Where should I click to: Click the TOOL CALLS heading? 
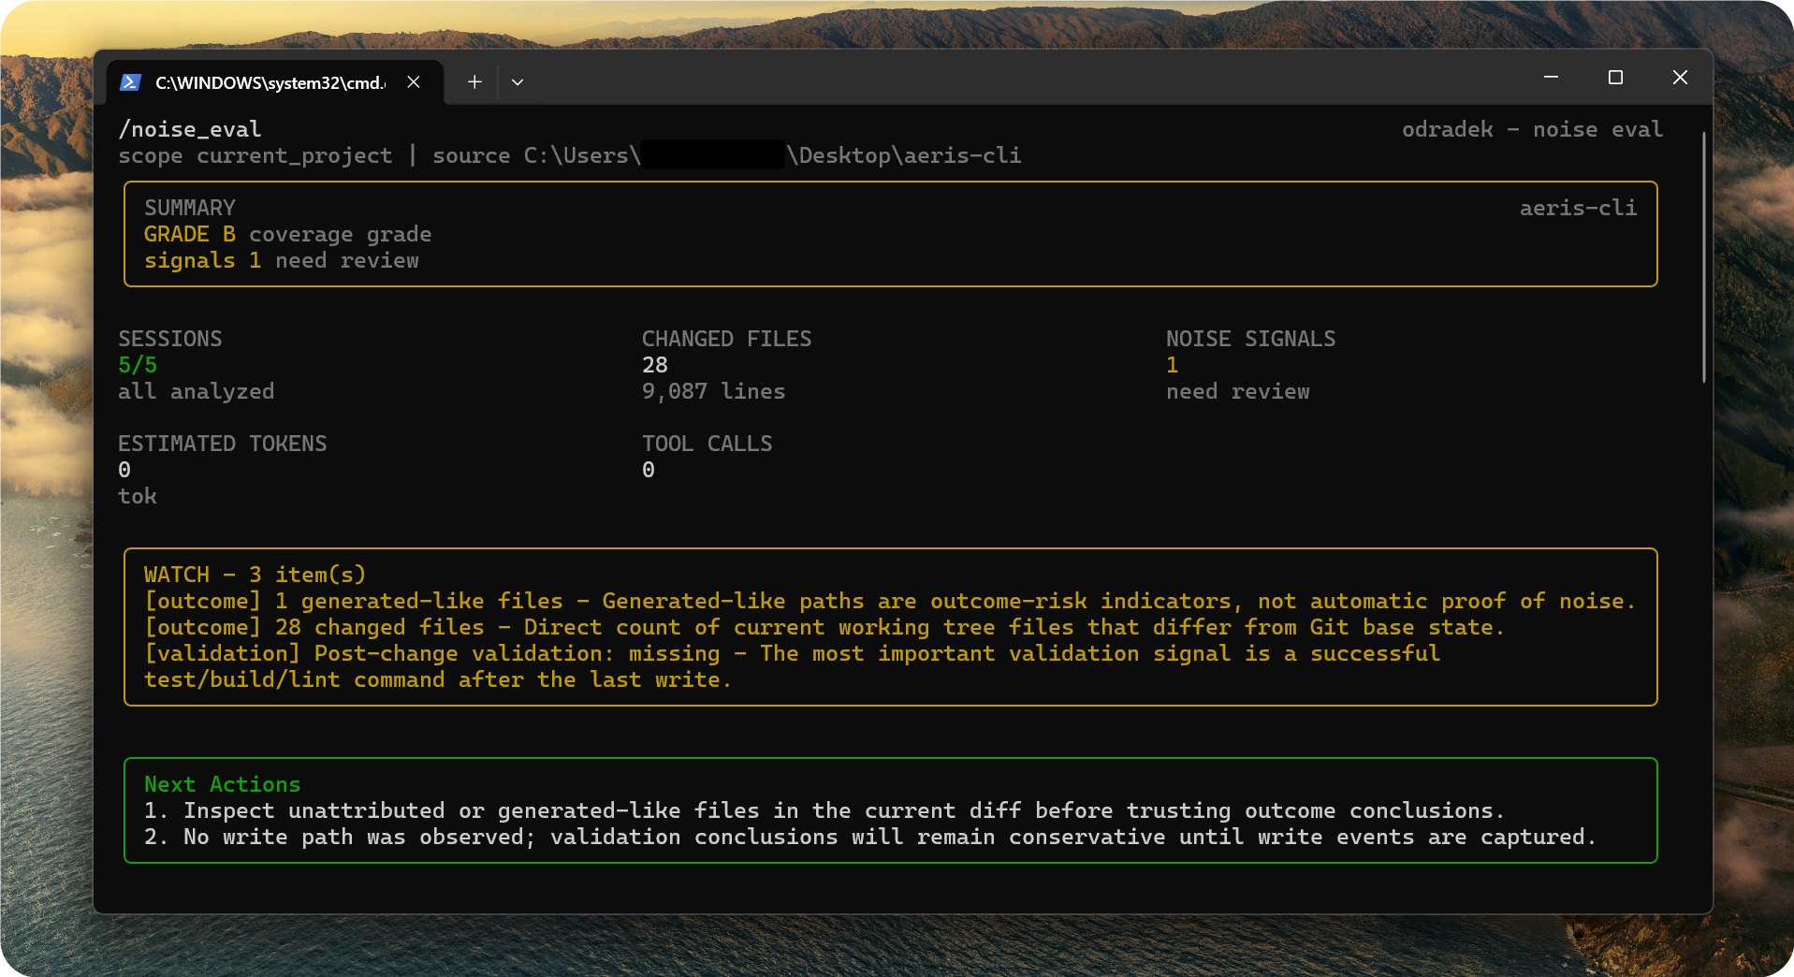tap(707, 444)
